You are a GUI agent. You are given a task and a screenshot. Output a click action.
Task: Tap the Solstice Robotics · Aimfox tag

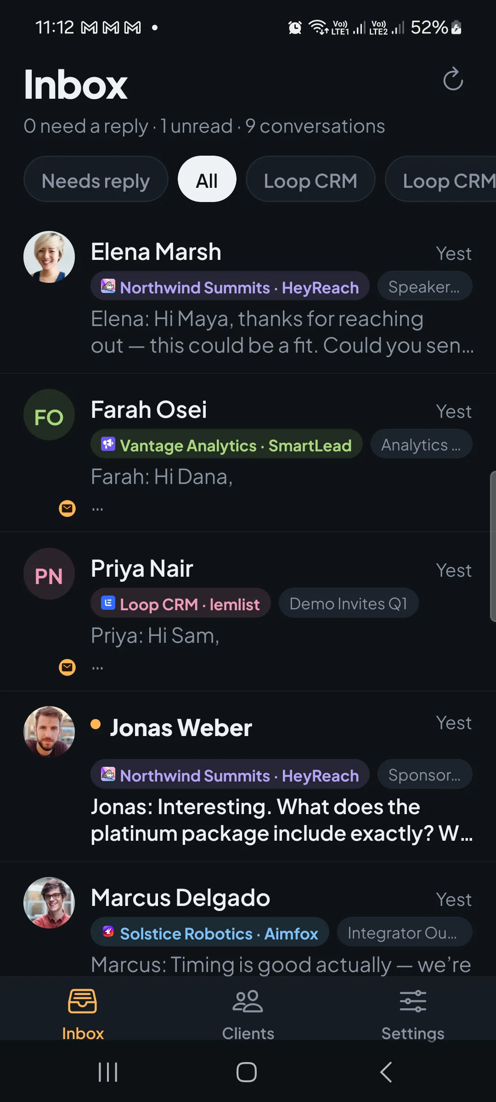[x=210, y=932]
